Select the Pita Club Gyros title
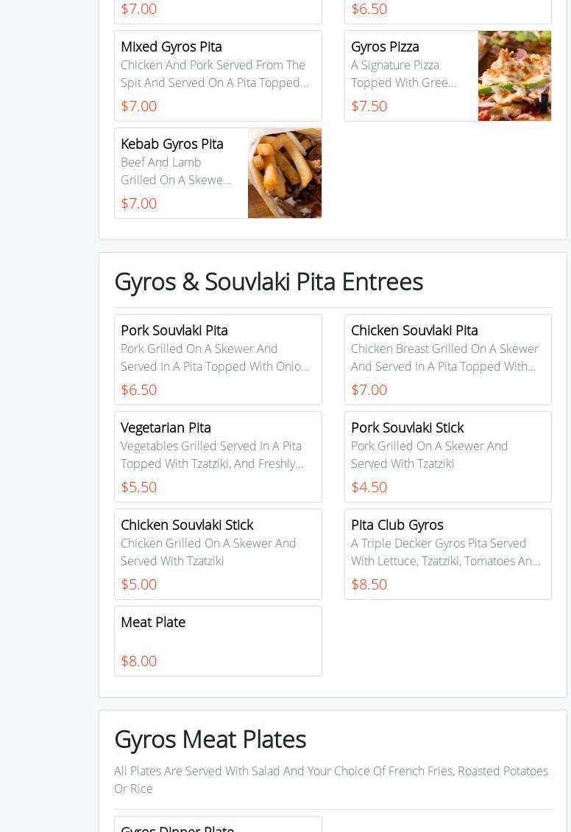571x832 pixels. 397,525
